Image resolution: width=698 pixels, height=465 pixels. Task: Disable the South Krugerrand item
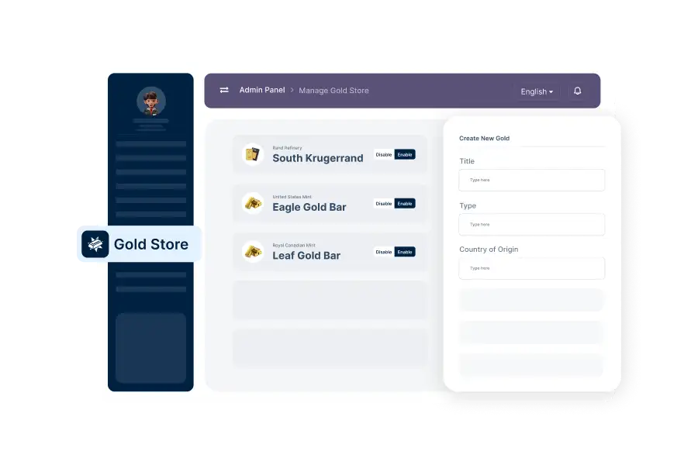point(384,154)
